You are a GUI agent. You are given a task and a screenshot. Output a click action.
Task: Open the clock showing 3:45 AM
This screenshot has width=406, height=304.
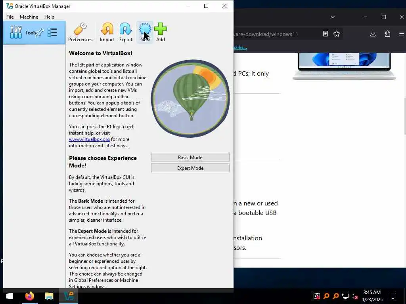point(372,296)
